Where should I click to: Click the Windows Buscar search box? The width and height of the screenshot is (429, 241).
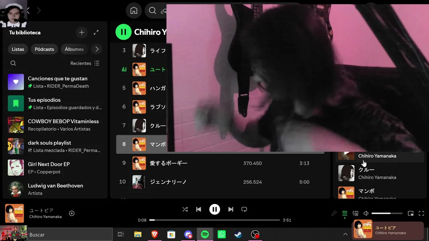69,235
